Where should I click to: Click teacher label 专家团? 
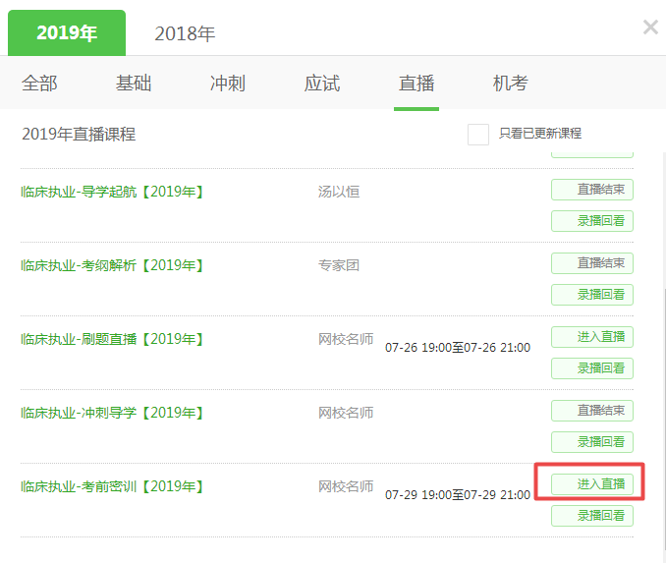tap(339, 265)
